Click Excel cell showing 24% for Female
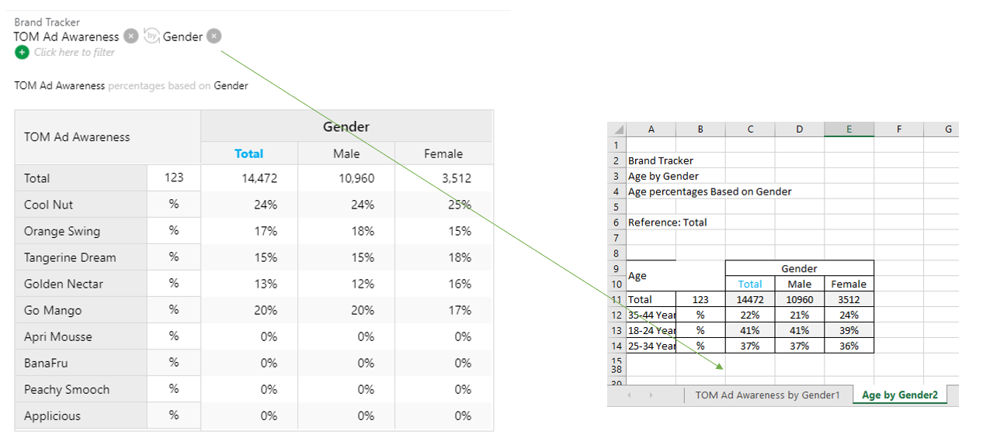 pyautogui.click(x=849, y=315)
